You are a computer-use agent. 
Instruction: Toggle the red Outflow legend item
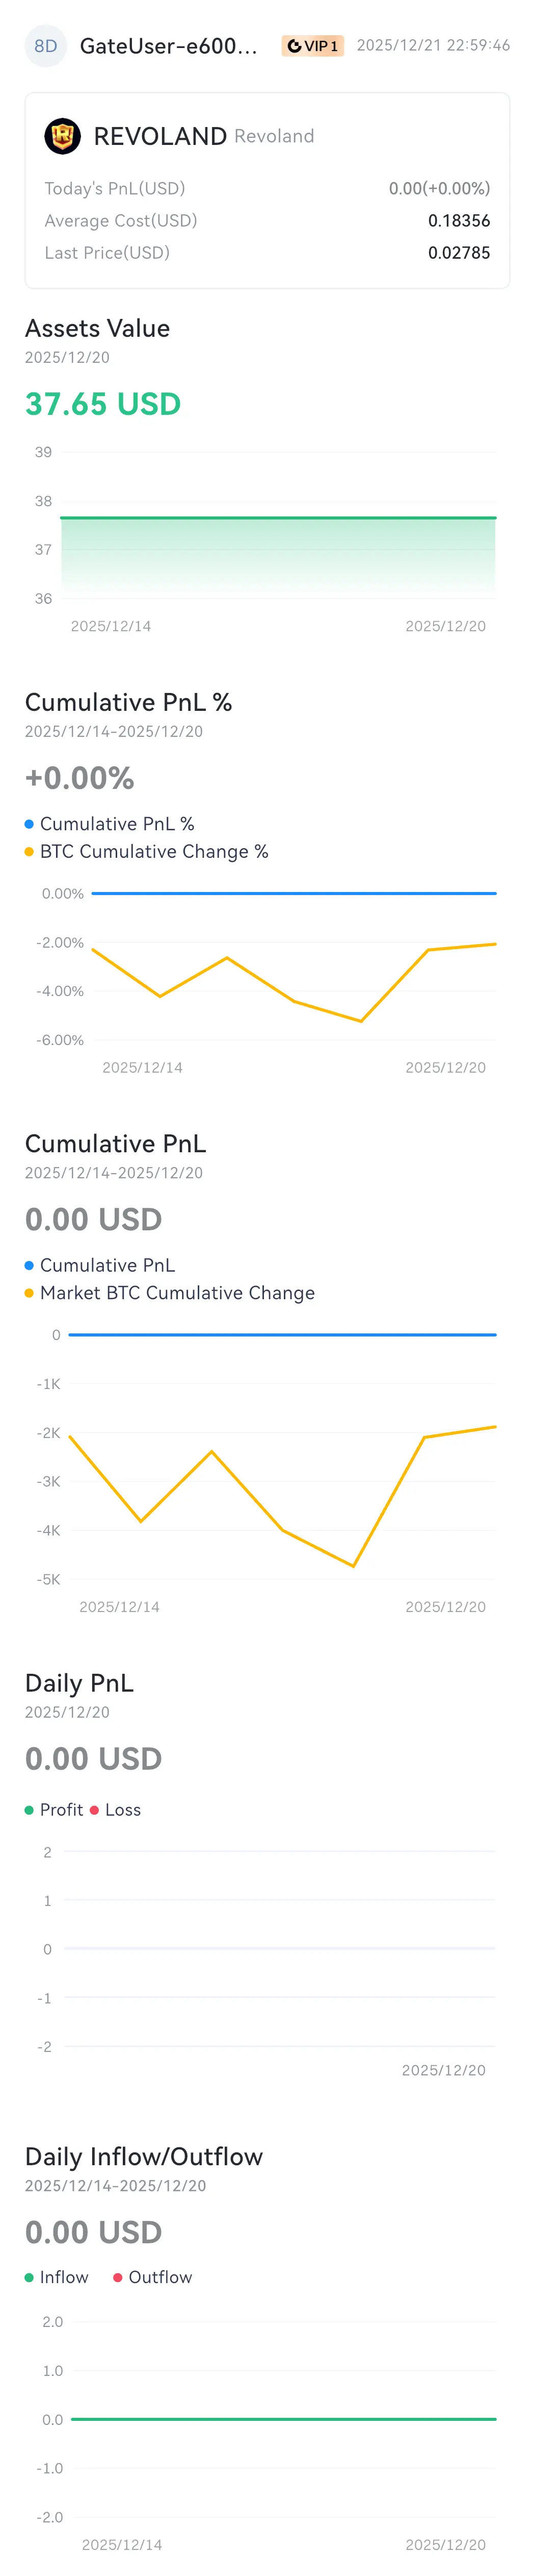pyautogui.click(x=153, y=2277)
